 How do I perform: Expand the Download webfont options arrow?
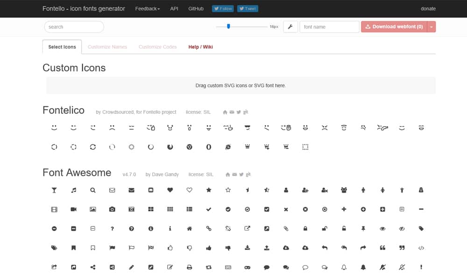pos(432,27)
